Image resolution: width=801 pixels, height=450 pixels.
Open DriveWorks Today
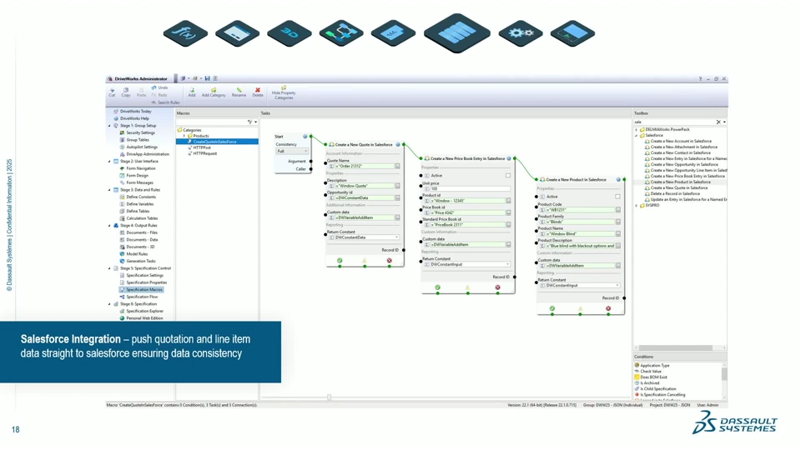135,111
